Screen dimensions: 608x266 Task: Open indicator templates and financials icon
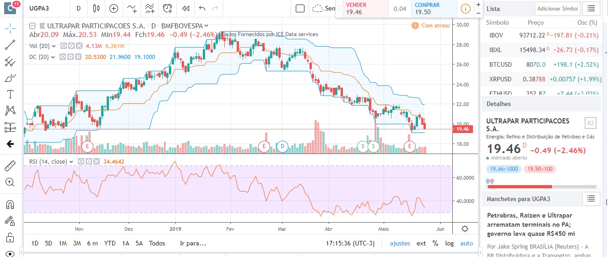(150, 8)
